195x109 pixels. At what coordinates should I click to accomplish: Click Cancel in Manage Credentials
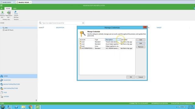[x=141, y=77]
